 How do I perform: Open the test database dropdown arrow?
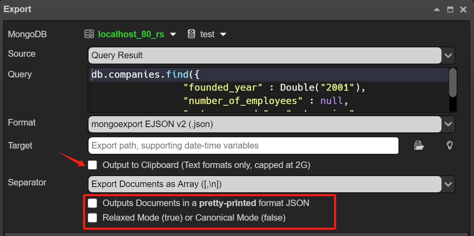click(223, 34)
